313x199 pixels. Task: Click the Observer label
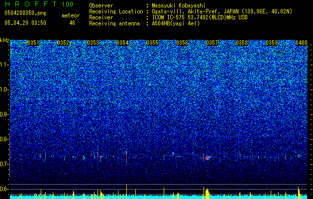(101, 5)
